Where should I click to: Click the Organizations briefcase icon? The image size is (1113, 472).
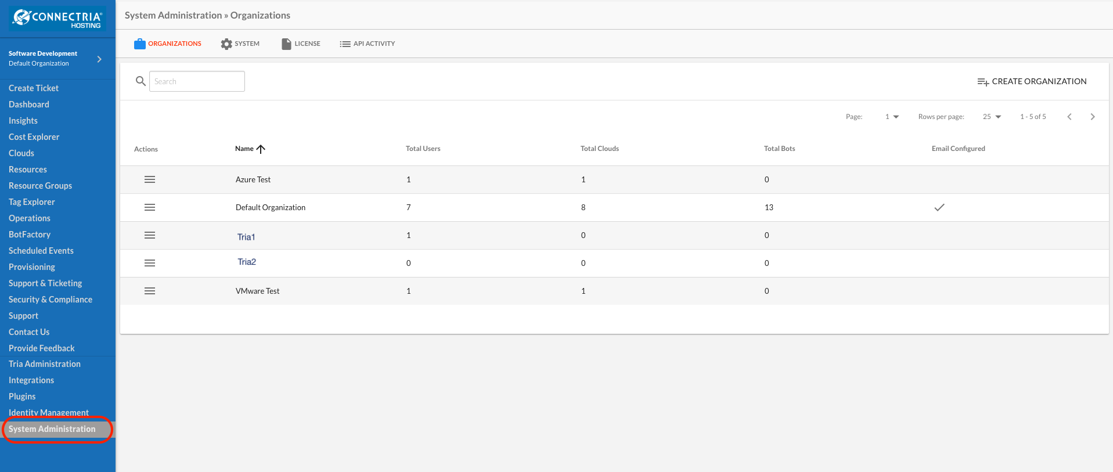tap(140, 44)
